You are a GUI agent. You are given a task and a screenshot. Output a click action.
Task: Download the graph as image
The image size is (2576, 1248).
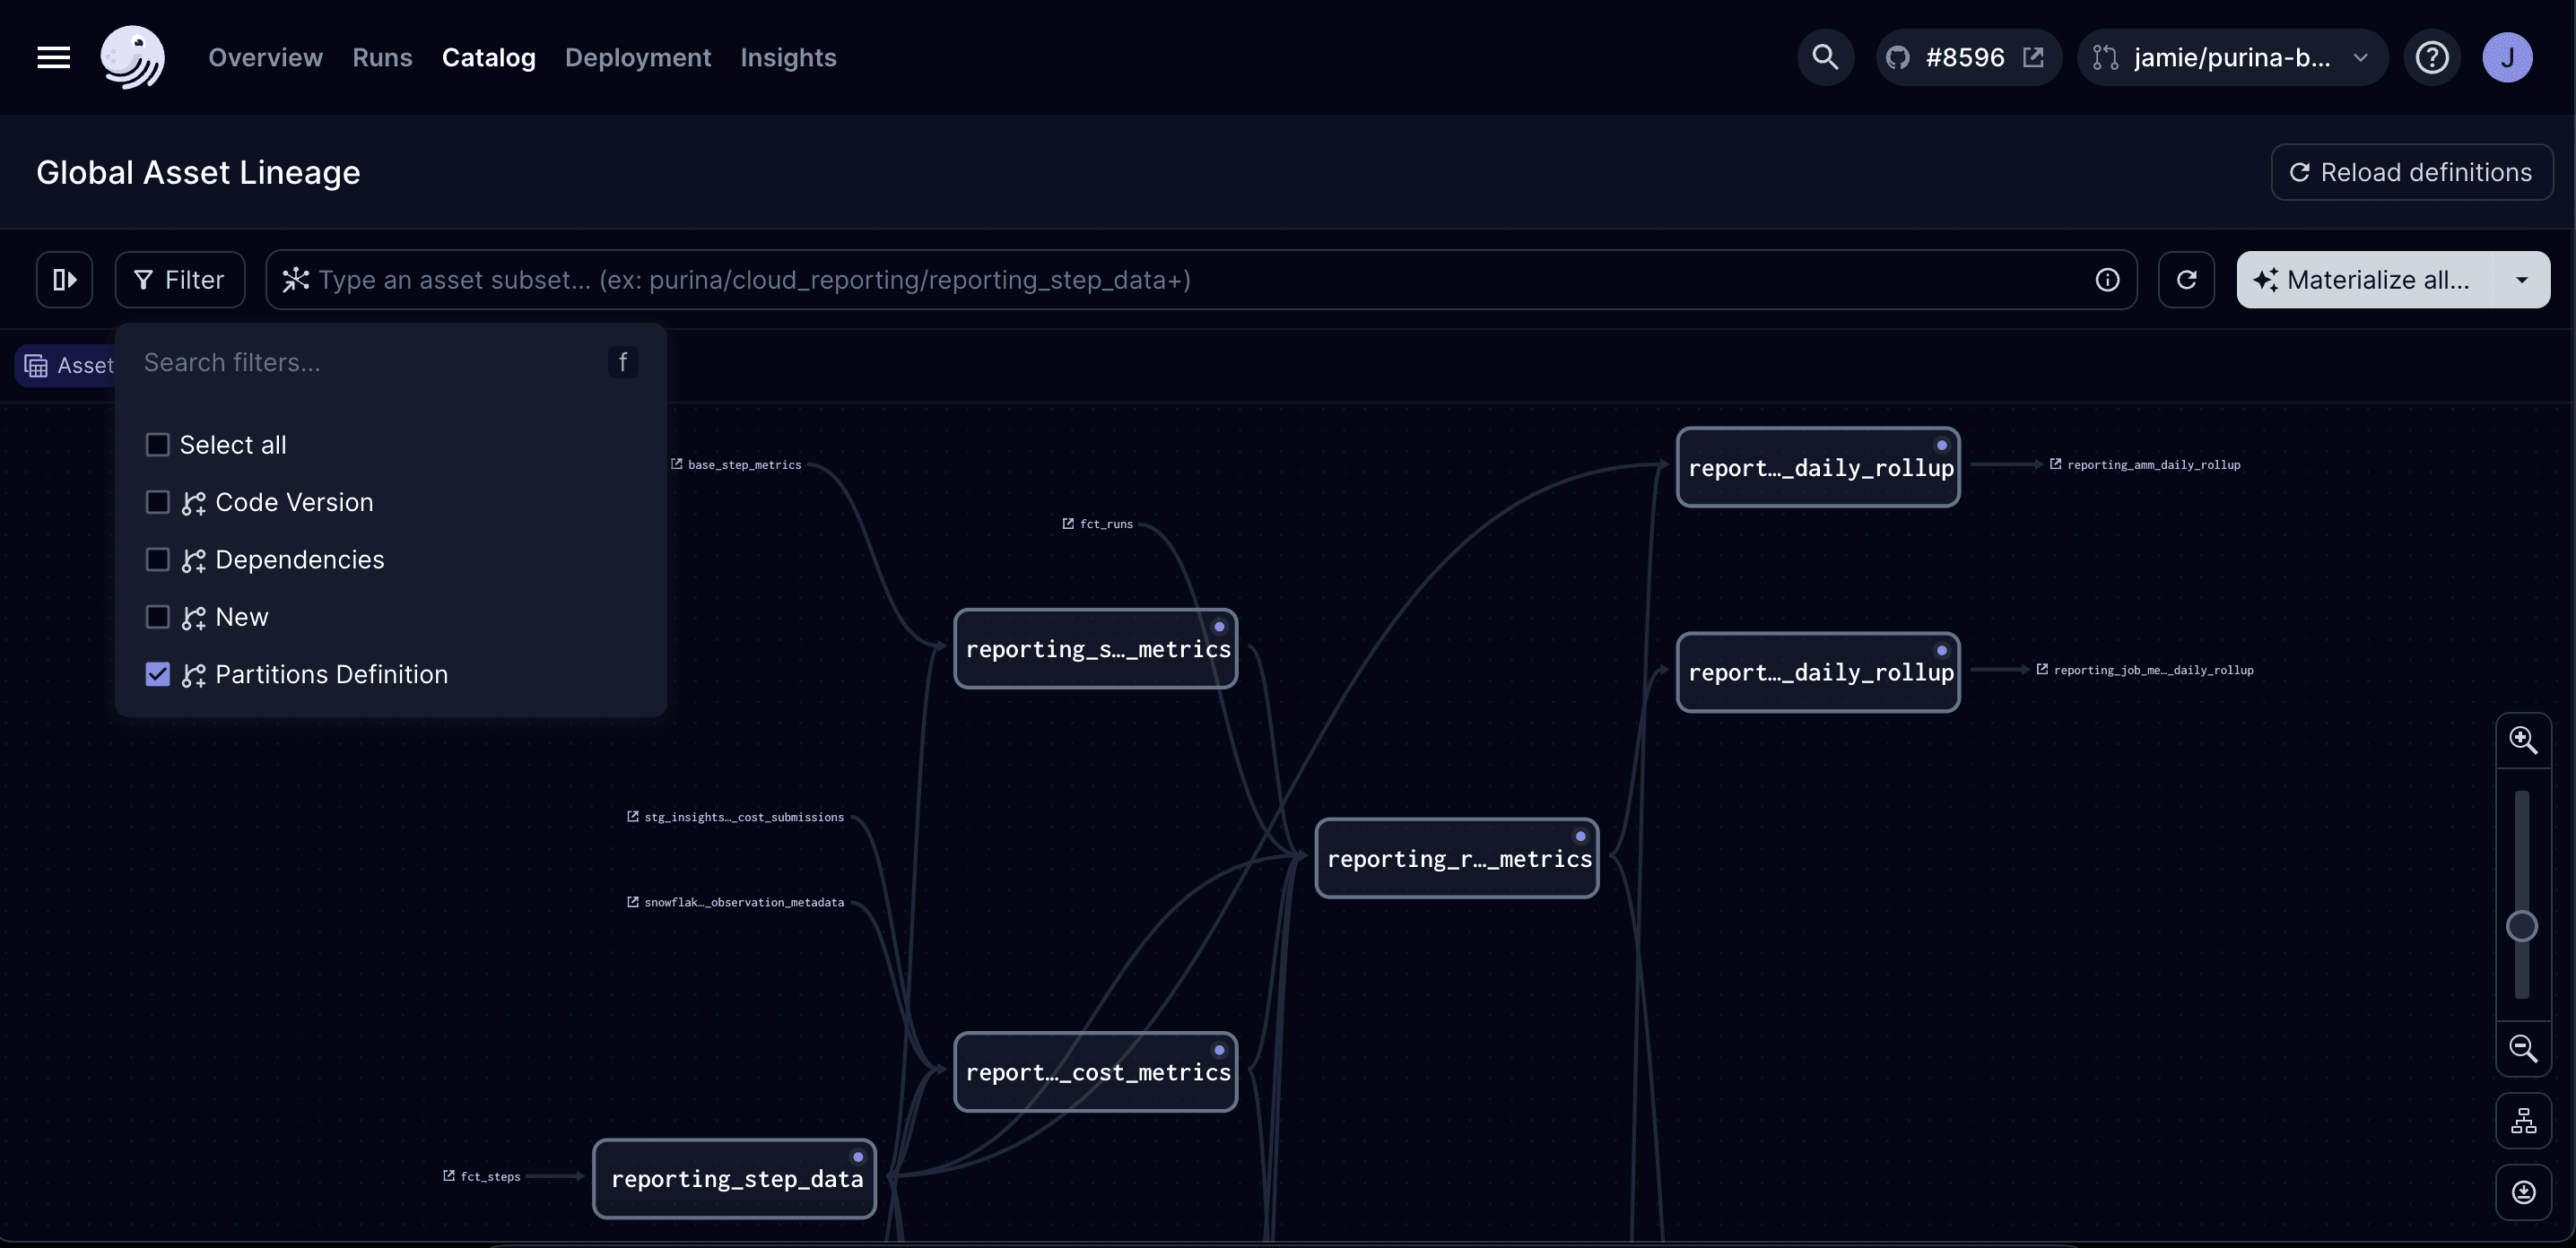(2523, 1192)
